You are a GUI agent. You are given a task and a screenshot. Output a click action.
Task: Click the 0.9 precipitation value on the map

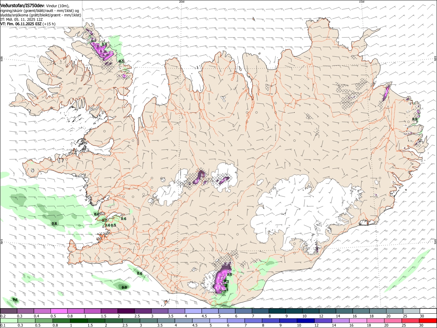click(x=124, y=287)
